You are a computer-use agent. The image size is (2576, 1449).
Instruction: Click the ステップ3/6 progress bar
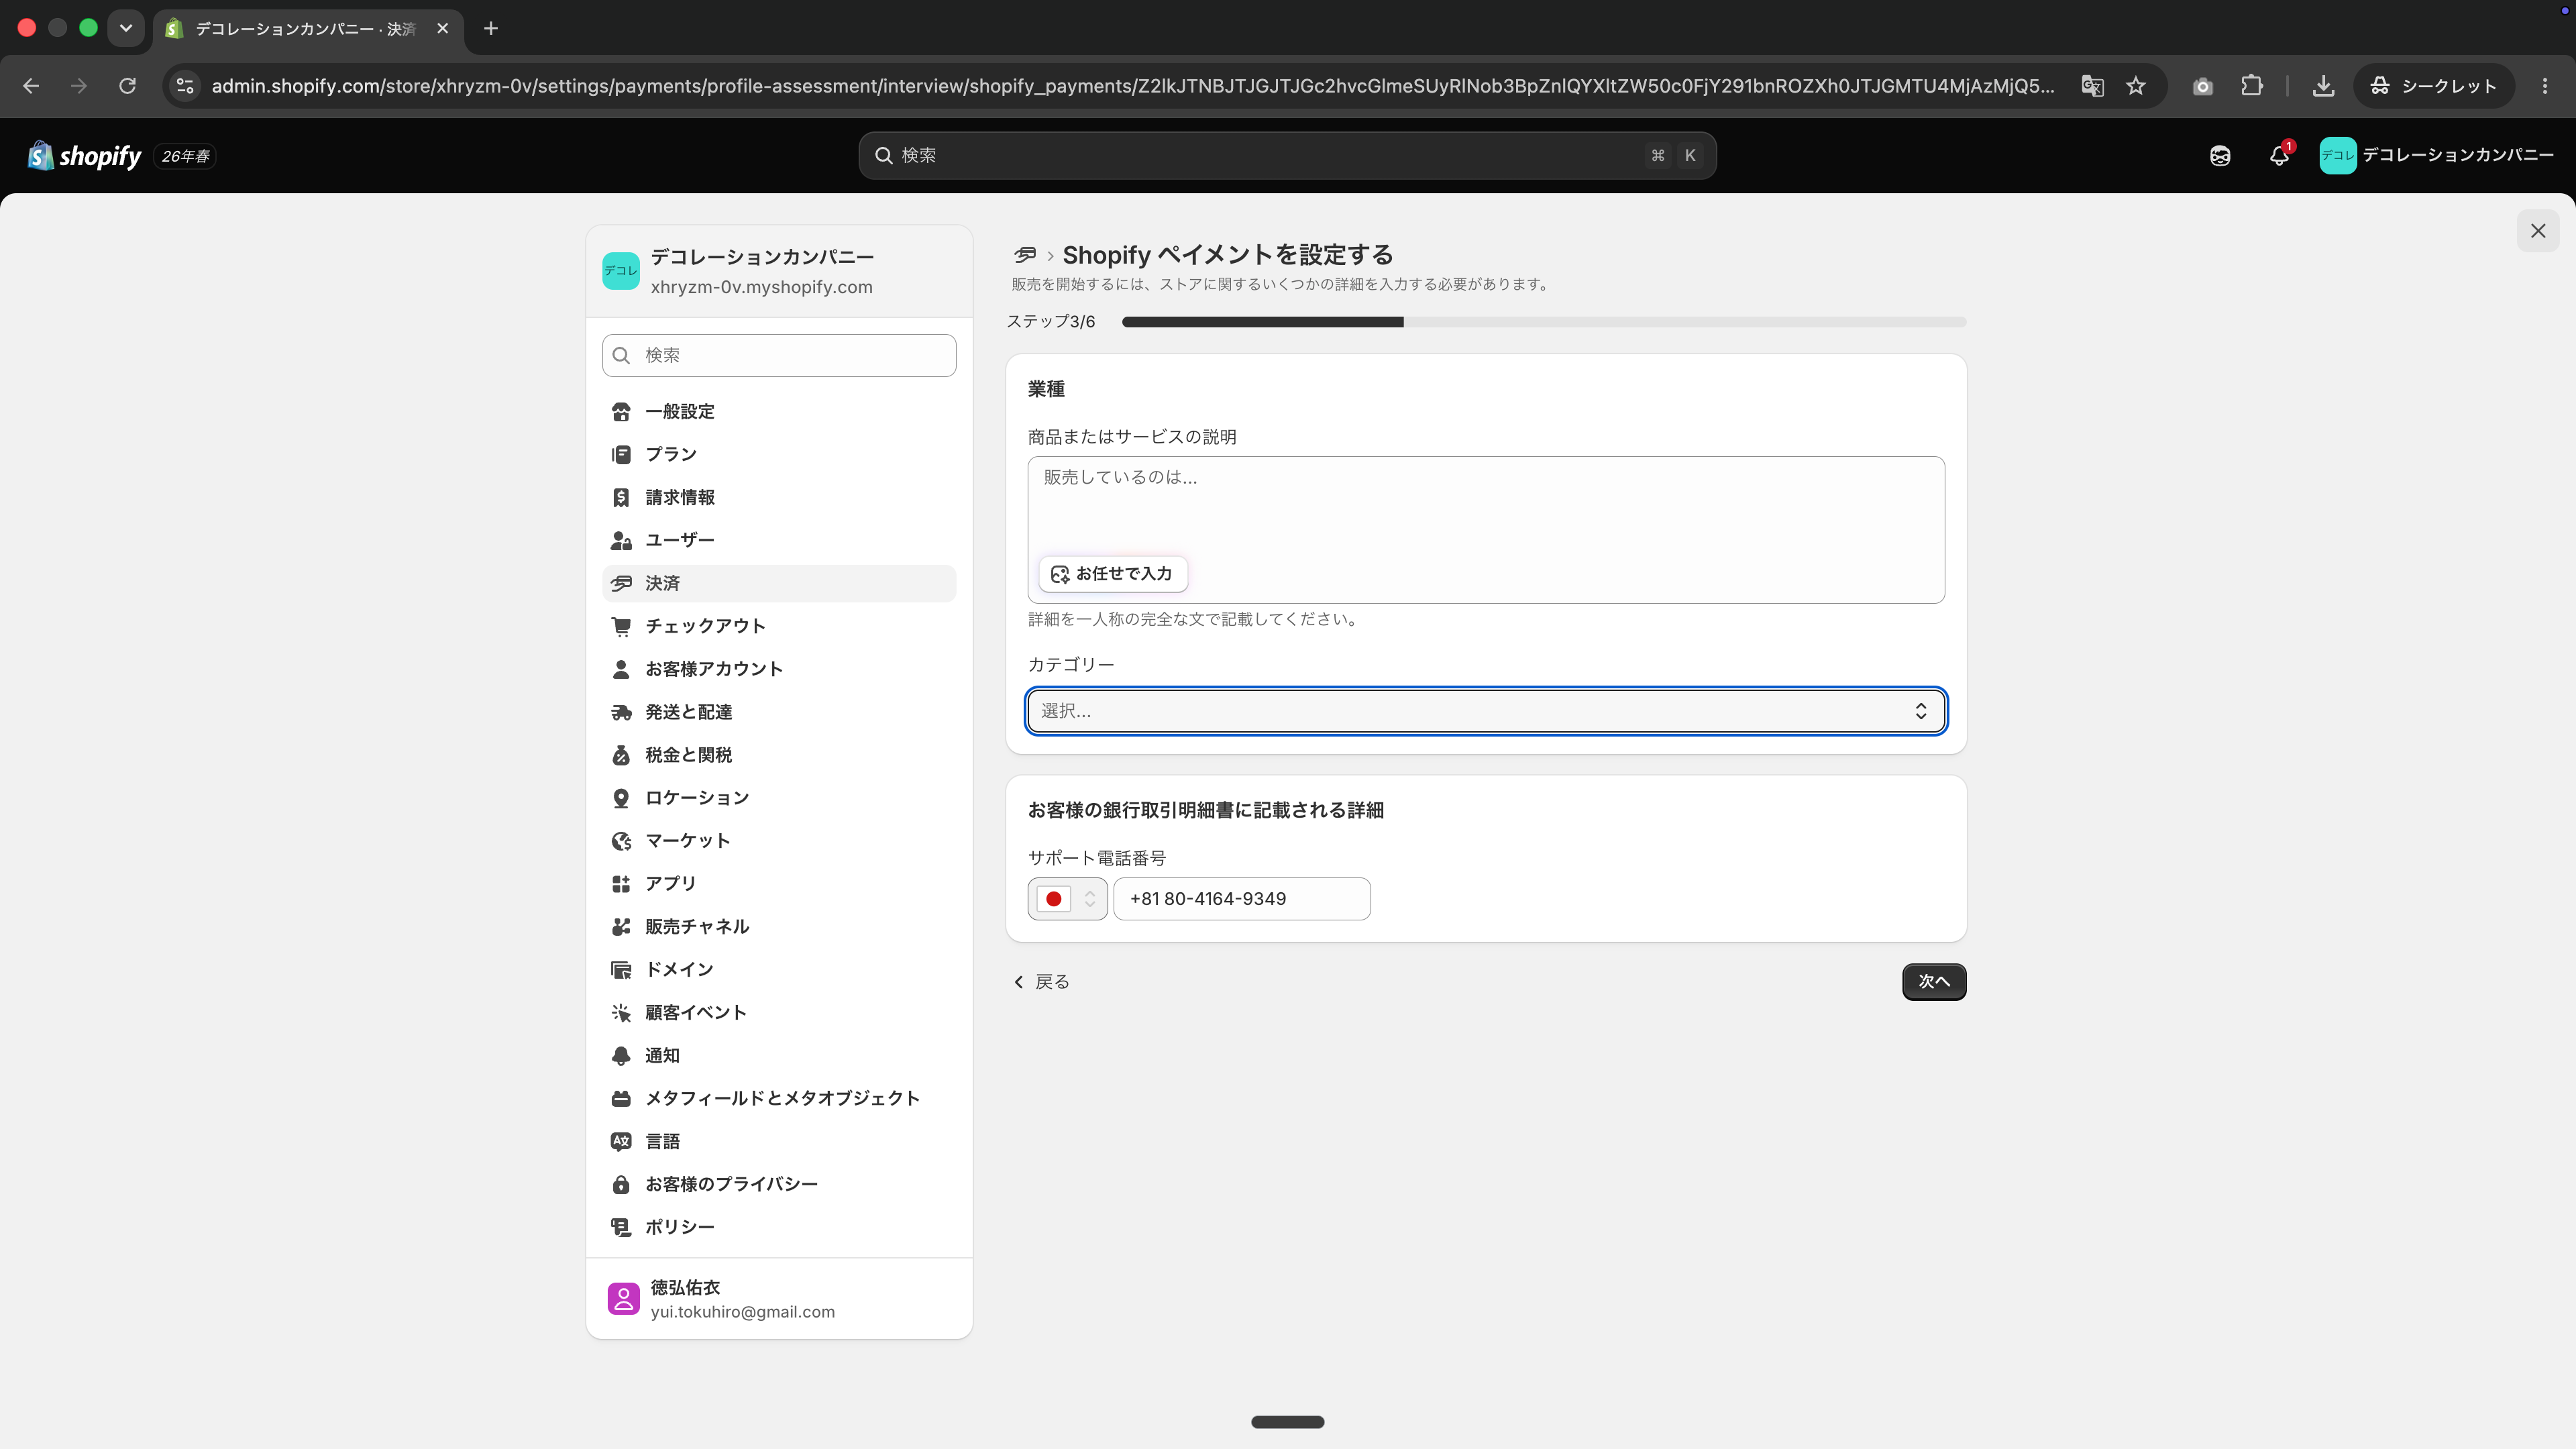[x=1543, y=322]
